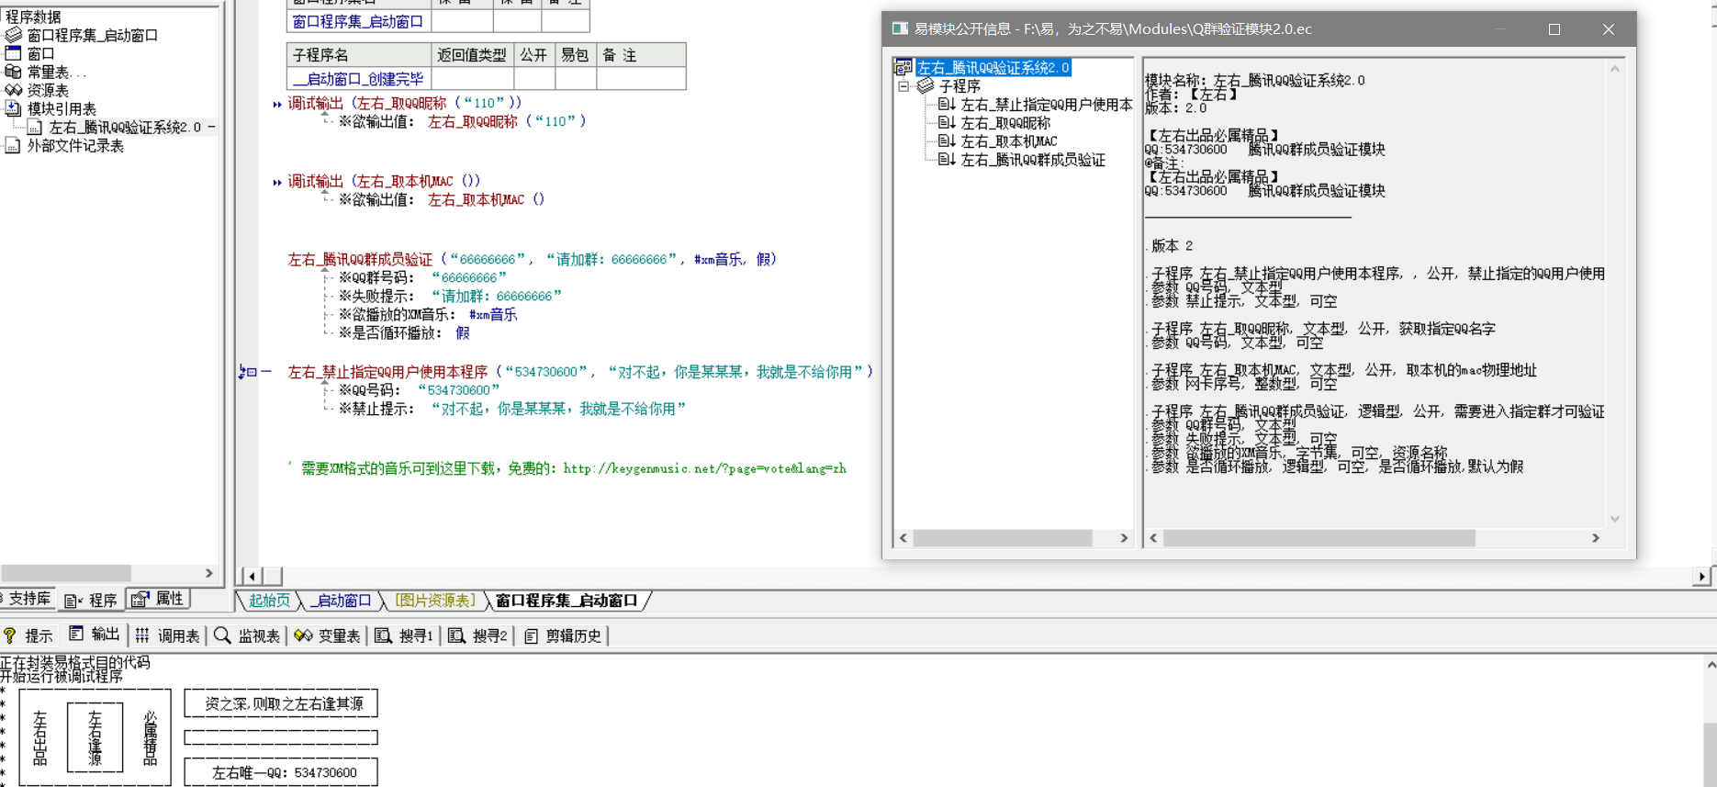Click the module info panel horizontal scrollbar thumb
1717x787 pixels.
click(x=1318, y=538)
